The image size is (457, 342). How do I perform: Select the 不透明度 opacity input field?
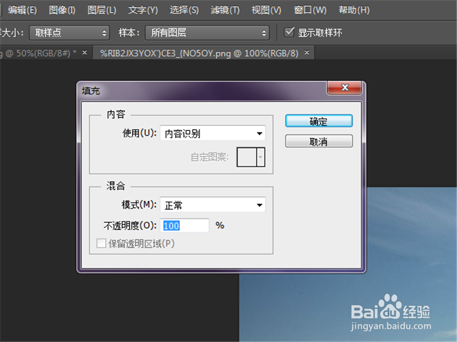[x=185, y=225]
